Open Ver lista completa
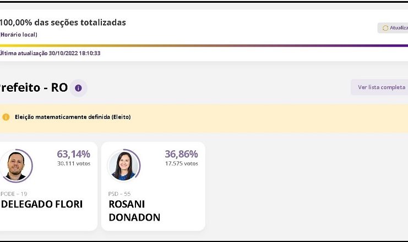408x242 pixels. tap(381, 87)
